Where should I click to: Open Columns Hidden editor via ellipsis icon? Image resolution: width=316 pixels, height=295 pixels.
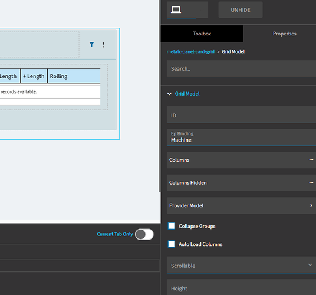coord(311,183)
